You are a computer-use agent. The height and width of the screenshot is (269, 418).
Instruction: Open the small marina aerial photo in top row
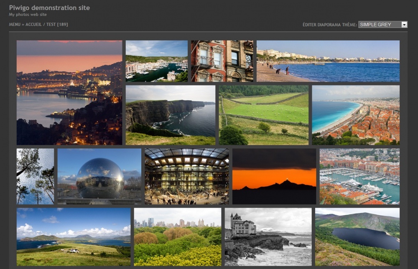coord(156,61)
